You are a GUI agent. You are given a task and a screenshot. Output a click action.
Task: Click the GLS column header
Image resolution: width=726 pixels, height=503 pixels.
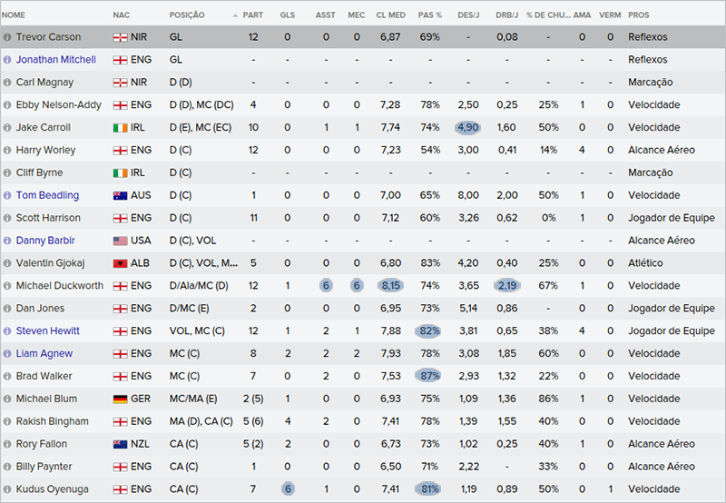[287, 15]
